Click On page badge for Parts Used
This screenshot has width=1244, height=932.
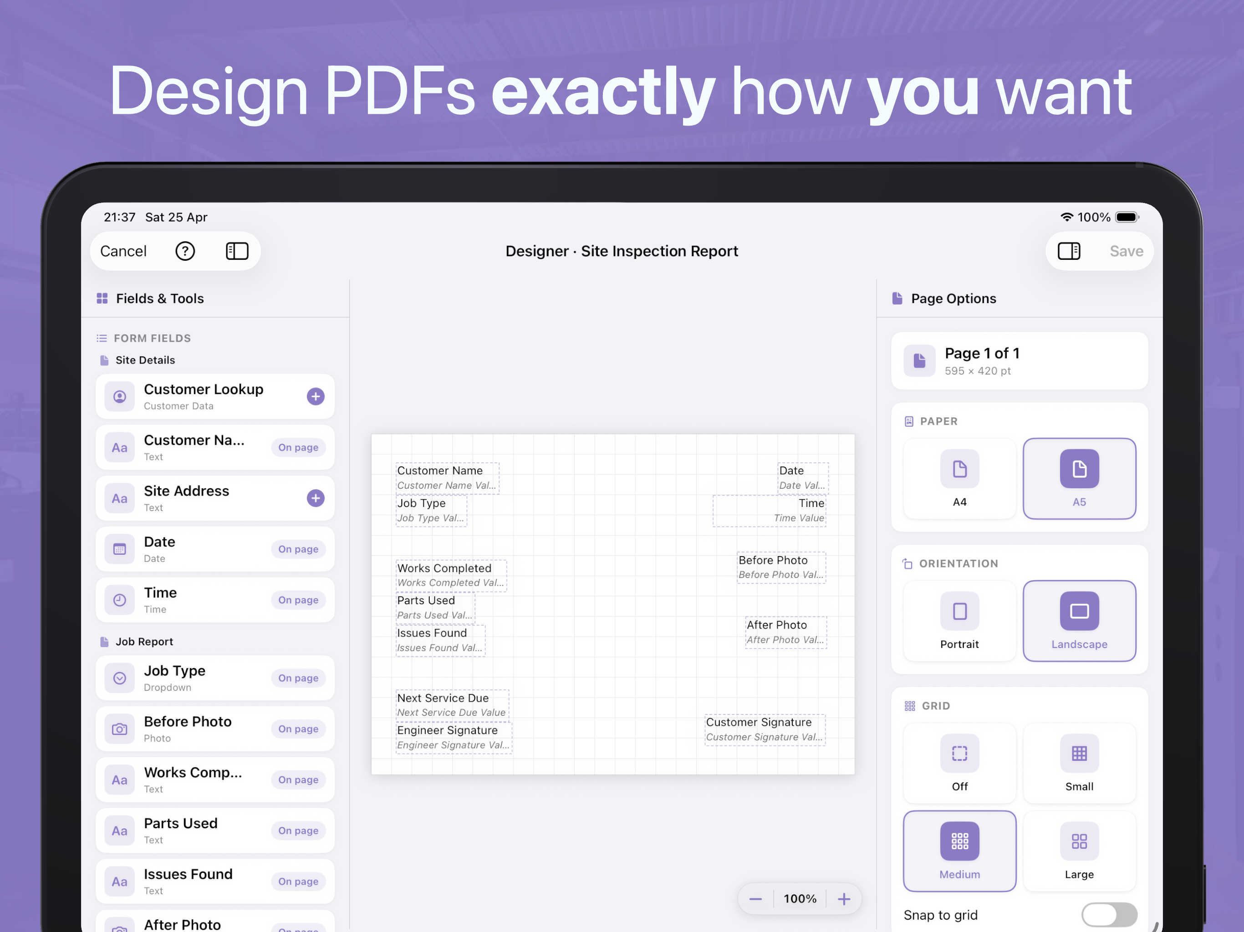(298, 831)
